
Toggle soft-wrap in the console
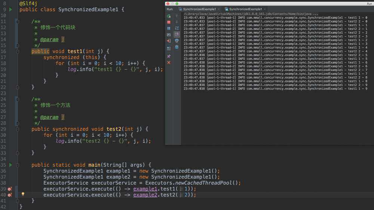coord(177,28)
